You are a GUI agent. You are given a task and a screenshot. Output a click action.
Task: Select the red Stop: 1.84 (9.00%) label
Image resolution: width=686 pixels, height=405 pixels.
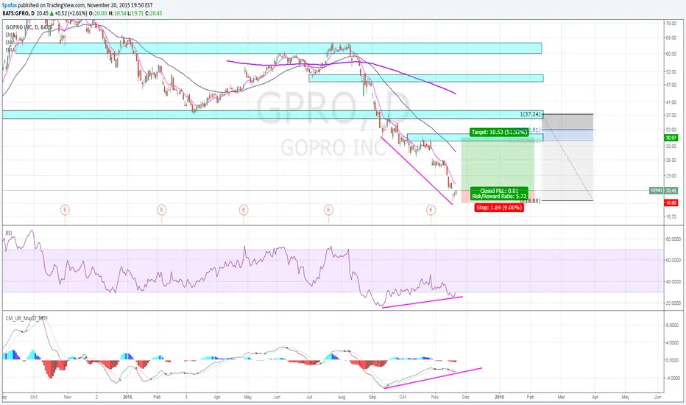pos(499,208)
